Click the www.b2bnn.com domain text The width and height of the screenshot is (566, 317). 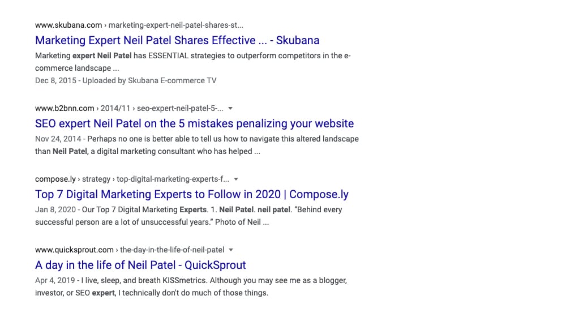[x=65, y=108]
